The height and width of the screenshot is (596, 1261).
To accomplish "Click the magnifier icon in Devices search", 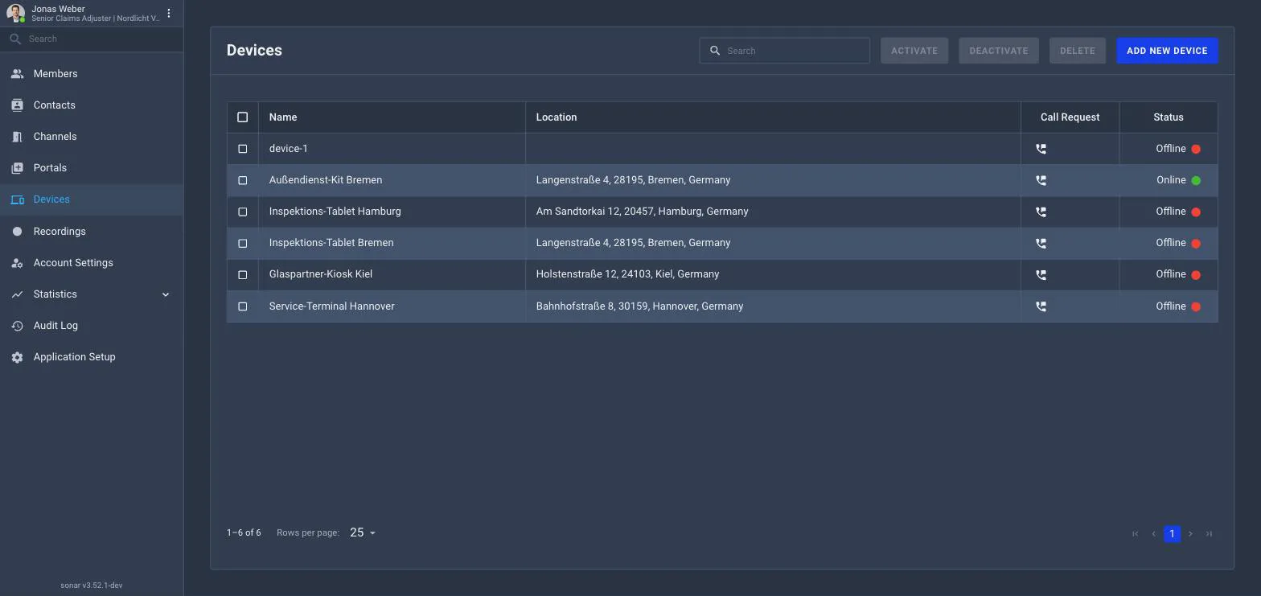I will click(714, 51).
